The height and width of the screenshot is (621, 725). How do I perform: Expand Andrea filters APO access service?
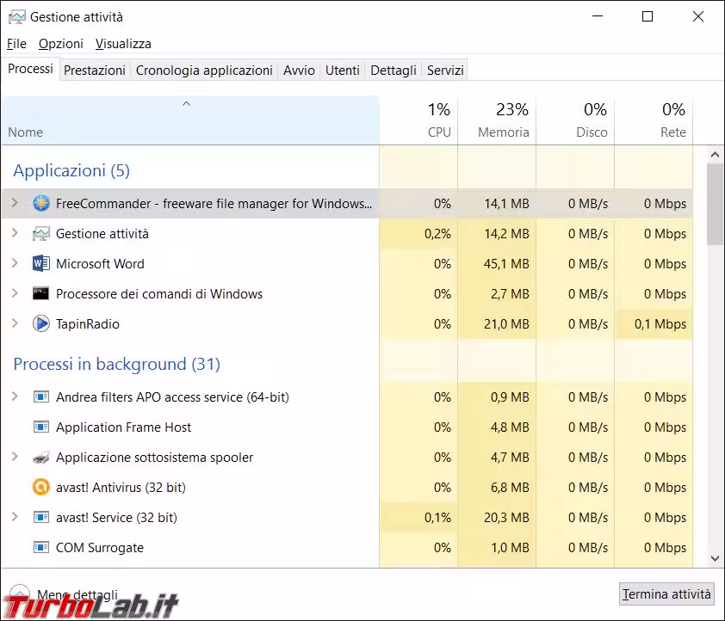tap(15, 397)
